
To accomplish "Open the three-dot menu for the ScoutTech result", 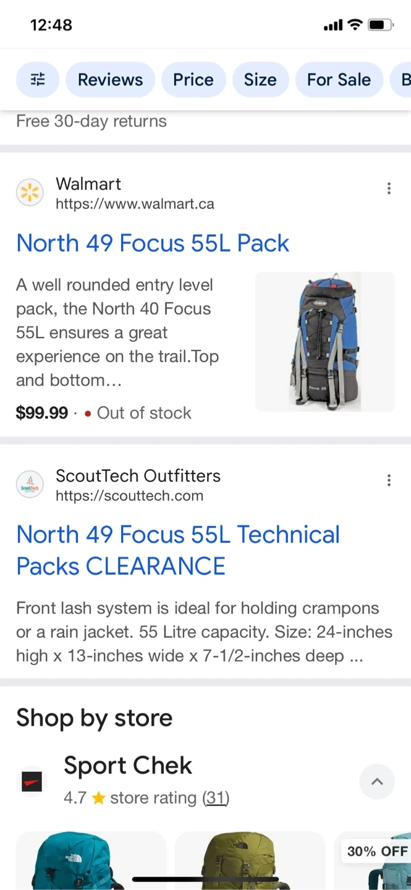I will coord(389,480).
